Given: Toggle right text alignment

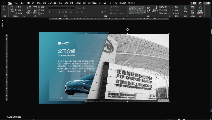Looking at the screenshot, I should tap(95, 12).
